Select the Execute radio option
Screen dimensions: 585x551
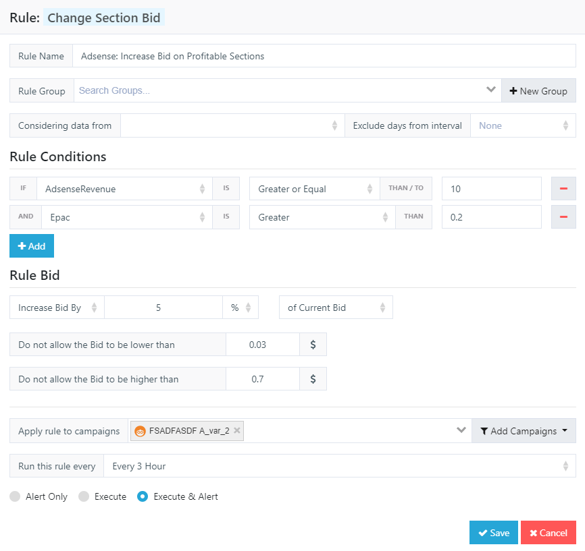[84, 496]
